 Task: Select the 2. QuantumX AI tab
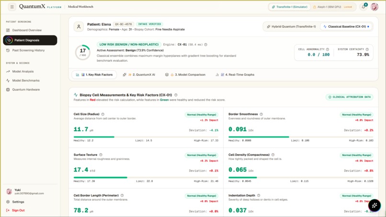(139, 75)
